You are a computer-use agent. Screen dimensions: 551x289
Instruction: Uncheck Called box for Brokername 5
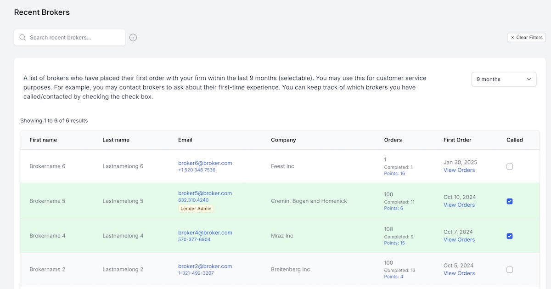point(510,201)
